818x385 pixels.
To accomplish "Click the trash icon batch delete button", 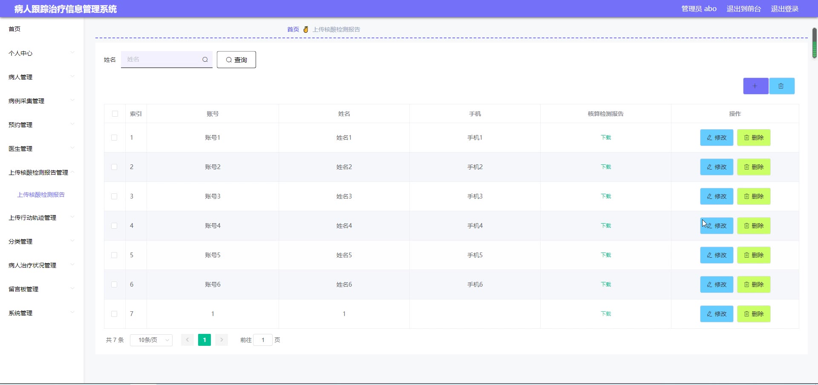I will click(x=781, y=86).
